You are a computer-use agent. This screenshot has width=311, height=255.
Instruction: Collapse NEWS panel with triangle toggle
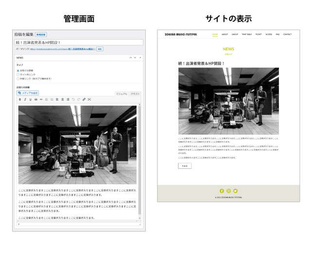140,58
